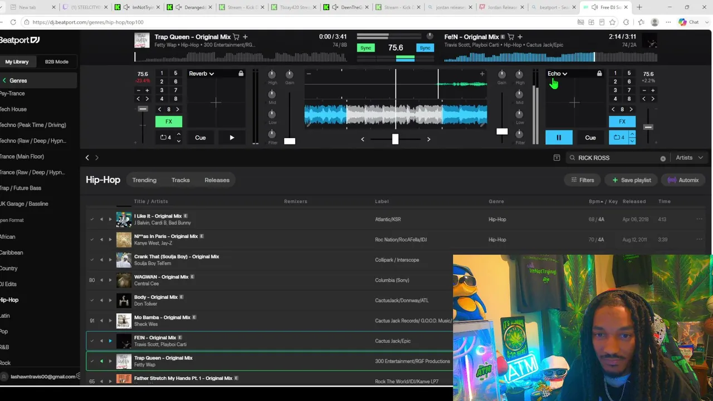Open the Artists search filter dropdown
This screenshot has width=713, height=401.
(688, 158)
